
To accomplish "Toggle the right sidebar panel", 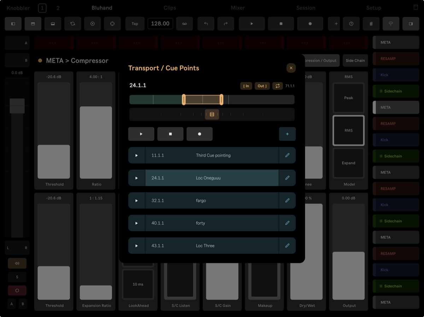I will pos(411,24).
